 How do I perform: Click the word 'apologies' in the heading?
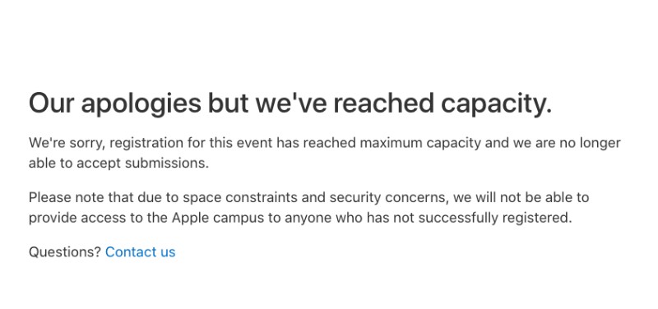(x=141, y=104)
